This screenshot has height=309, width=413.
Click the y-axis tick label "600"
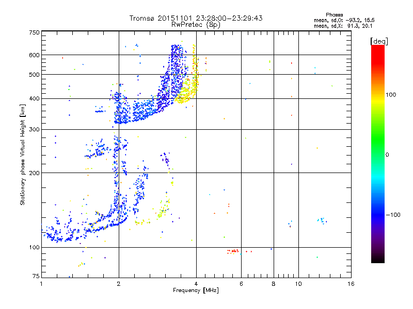click(x=34, y=55)
